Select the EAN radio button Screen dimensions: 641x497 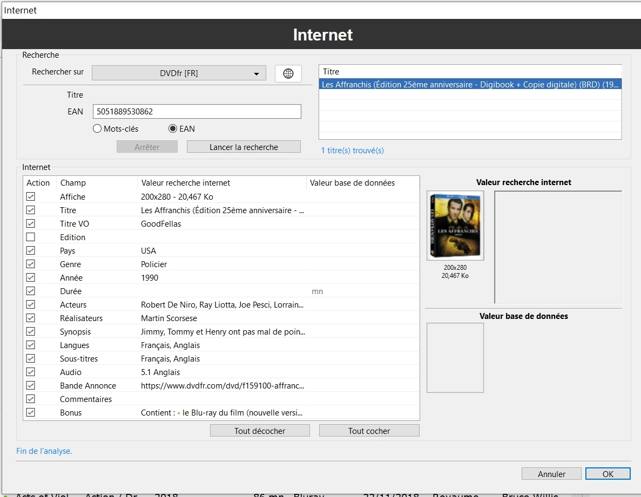[x=173, y=129]
